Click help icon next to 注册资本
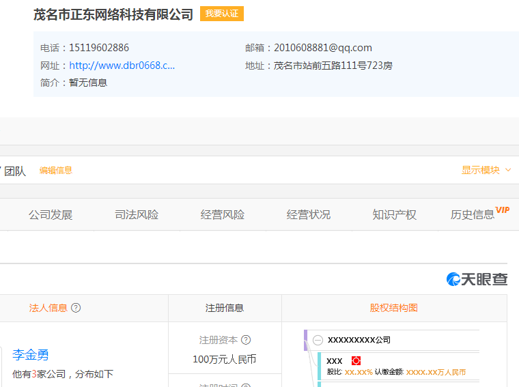This screenshot has width=519, height=387. point(246,340)
